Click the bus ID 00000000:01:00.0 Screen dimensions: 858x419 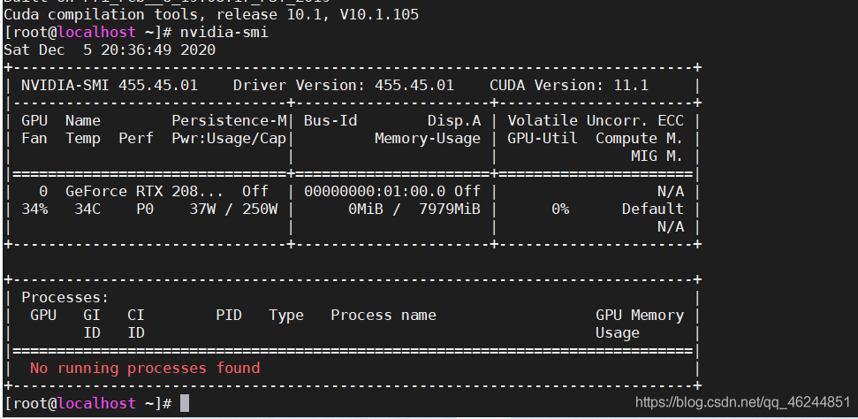coord(375,191)
